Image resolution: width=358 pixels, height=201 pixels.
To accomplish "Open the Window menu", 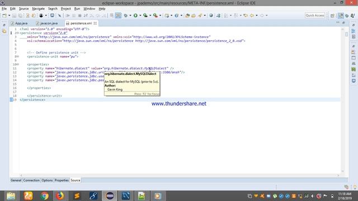I will tap(89, 9).
